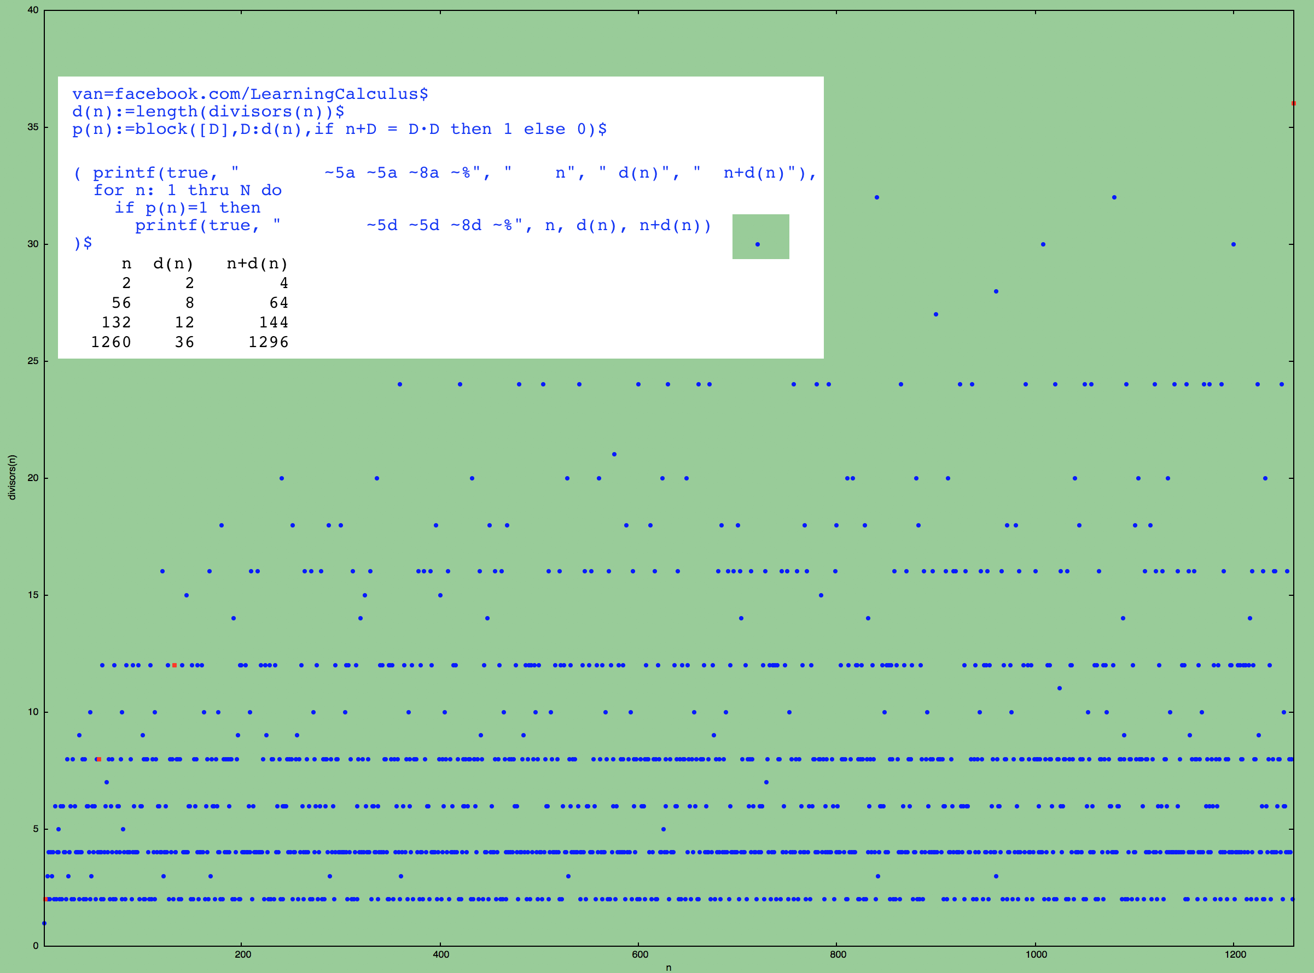Screen dimensions: 1314x973
Task: Click the 'if p(n)=1 then' code line
Action: point(188,208)
